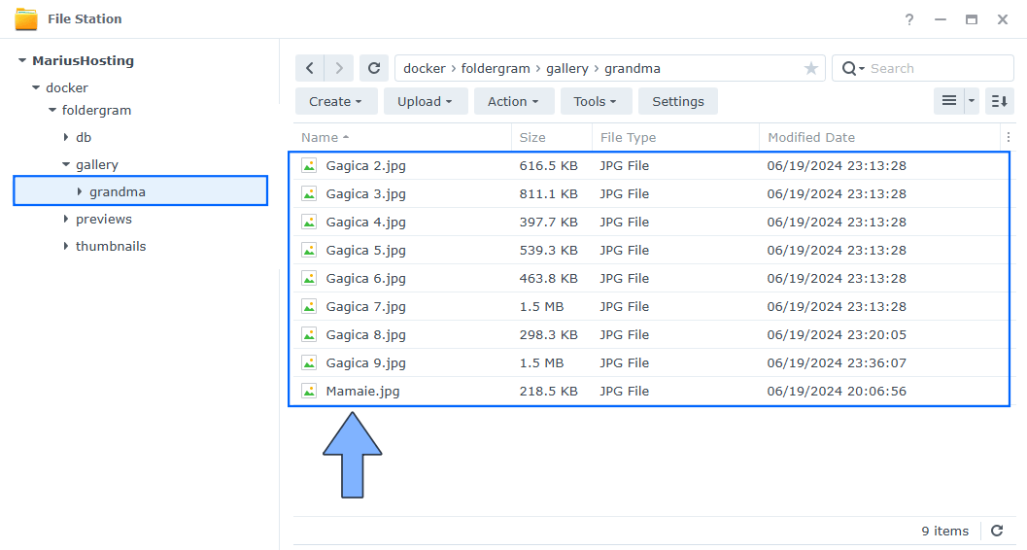Image resolution: width=1027 pixels, height=550 pixels.
Task: Click the 06/19/2024 20:06:56 date cell
Action: pyautogui.click(x=837, y=391)
